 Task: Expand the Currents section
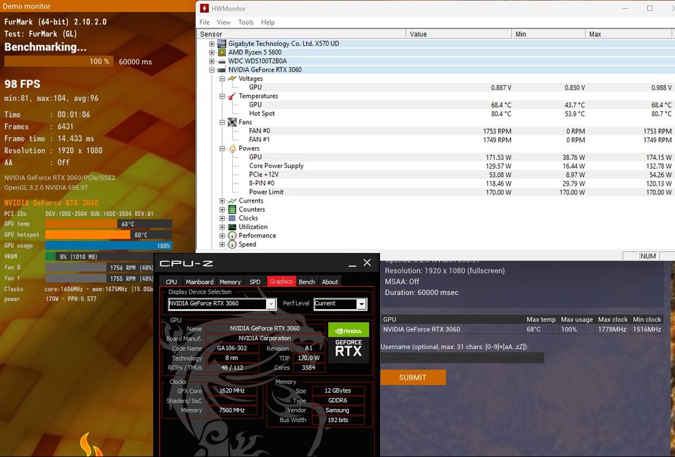221,201
